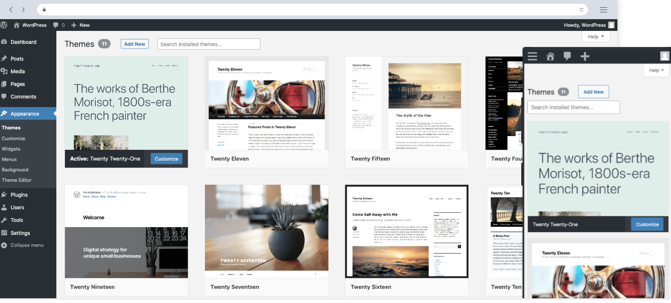Click the lock icon in the address bar
The image size is (671, 303).
point(44,10)
